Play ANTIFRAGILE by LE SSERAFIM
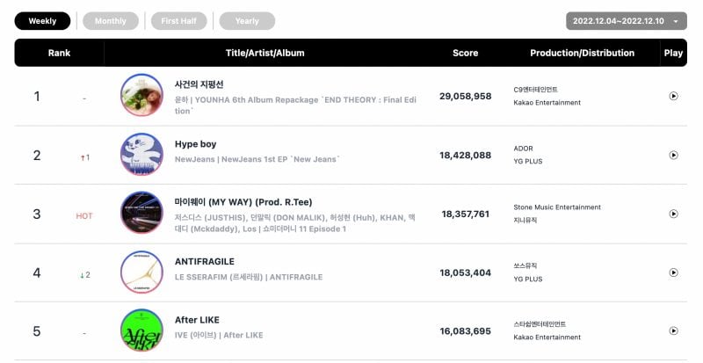This screenshot has height=363, width=703. (x=673, y=272)
